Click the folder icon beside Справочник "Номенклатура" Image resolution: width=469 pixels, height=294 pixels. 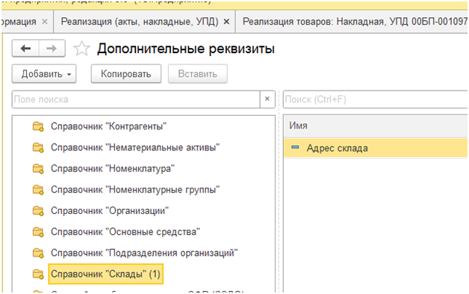(38, 169)
